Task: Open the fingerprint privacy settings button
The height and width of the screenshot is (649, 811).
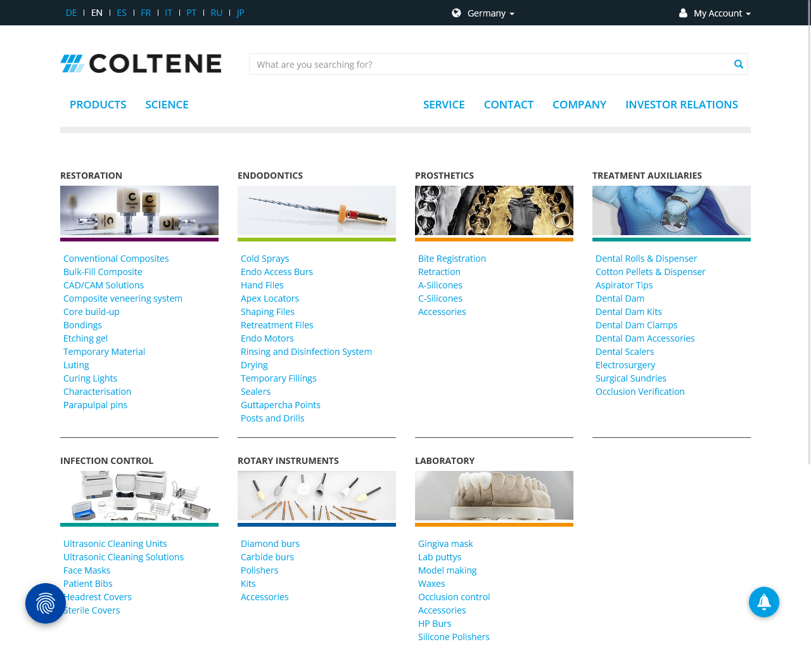Action: [x=46, y=603]
